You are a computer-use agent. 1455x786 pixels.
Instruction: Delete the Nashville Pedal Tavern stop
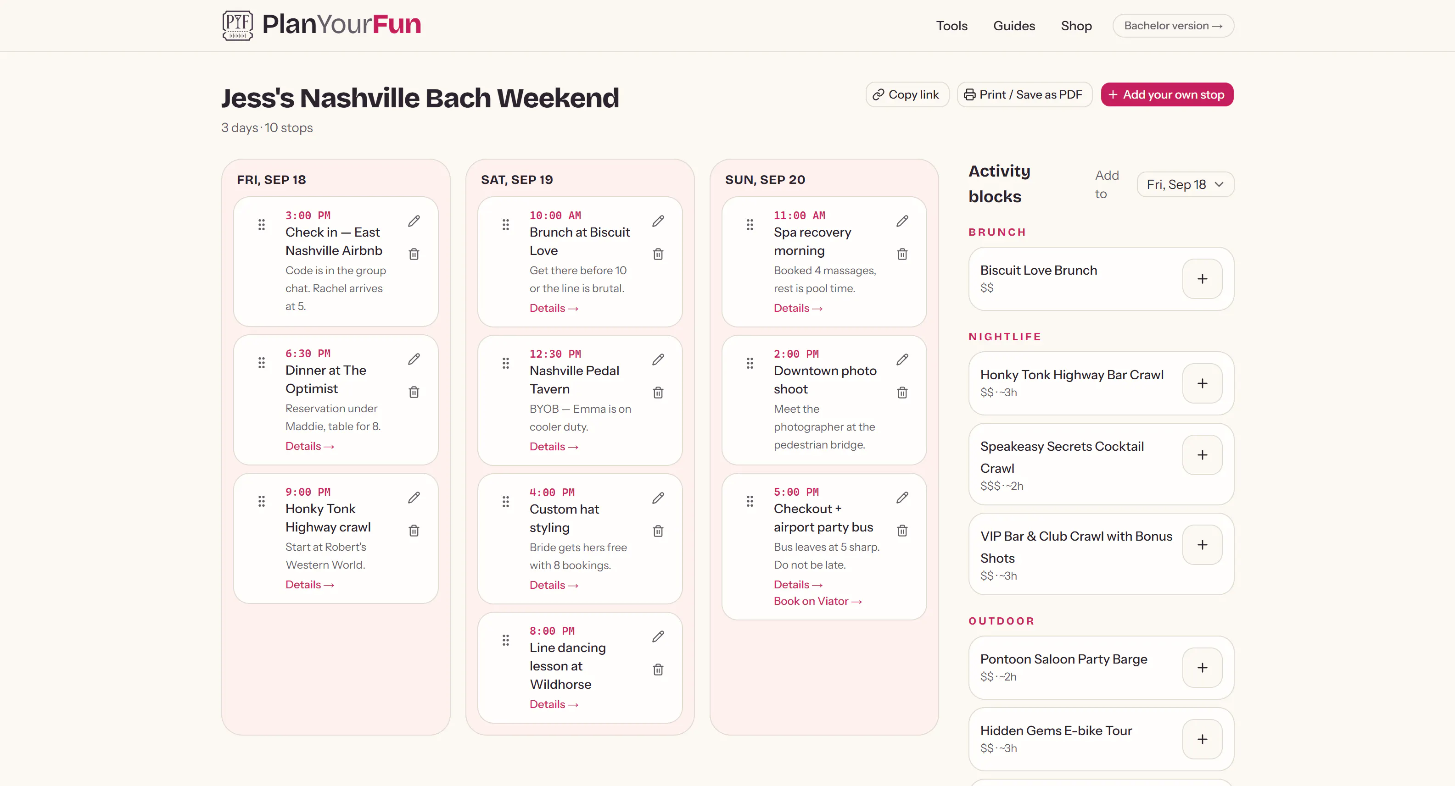coord(658,393)
